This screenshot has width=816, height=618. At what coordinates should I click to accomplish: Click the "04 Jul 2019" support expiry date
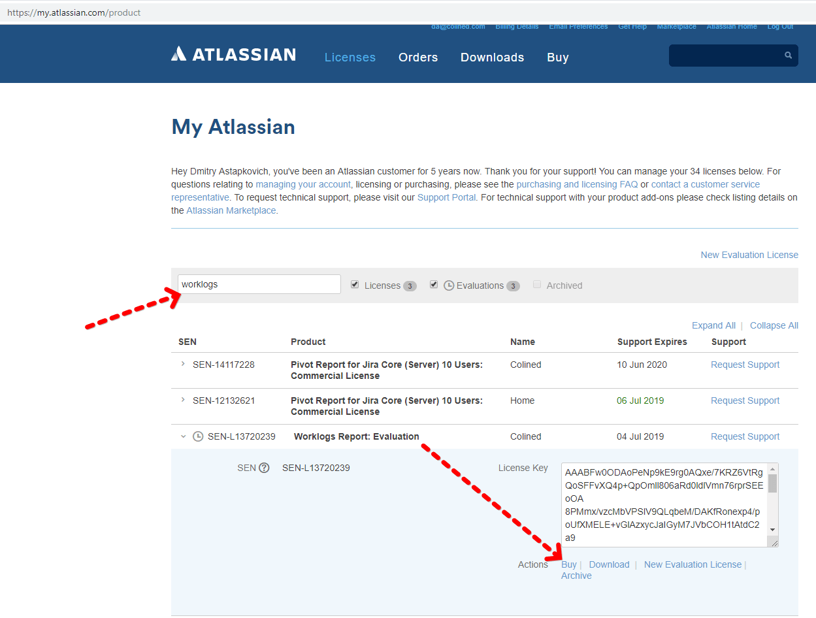pyautogui.click(x=640, y=436)
